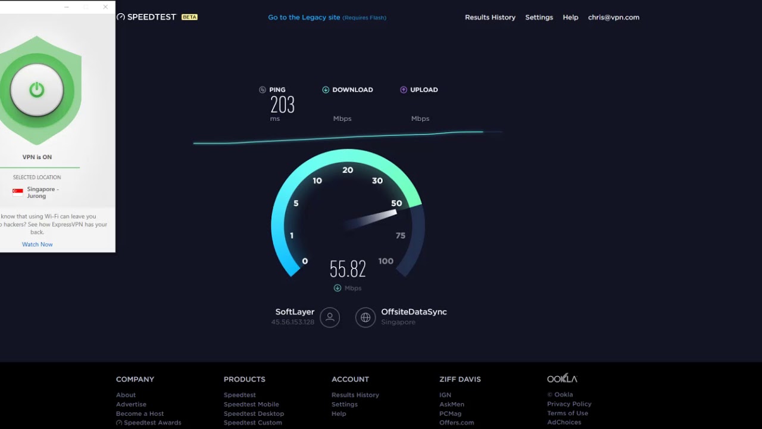762x429 pixels.
Task: Click the Speedtest logo
Action: point(146,17)
